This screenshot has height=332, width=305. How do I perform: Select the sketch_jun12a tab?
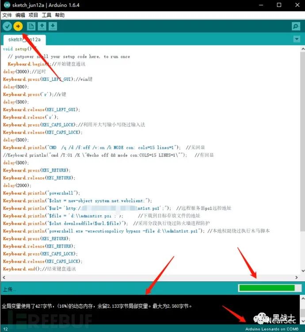[x=25, y=40]
